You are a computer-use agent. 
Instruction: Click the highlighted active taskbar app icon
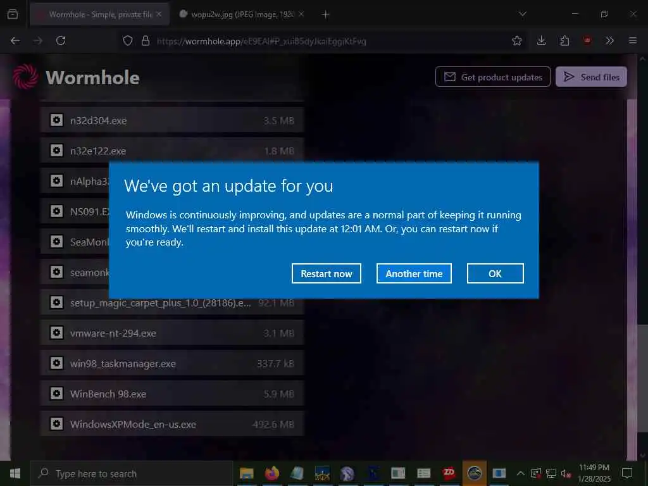pyautogui.click(x=475, y=473)
